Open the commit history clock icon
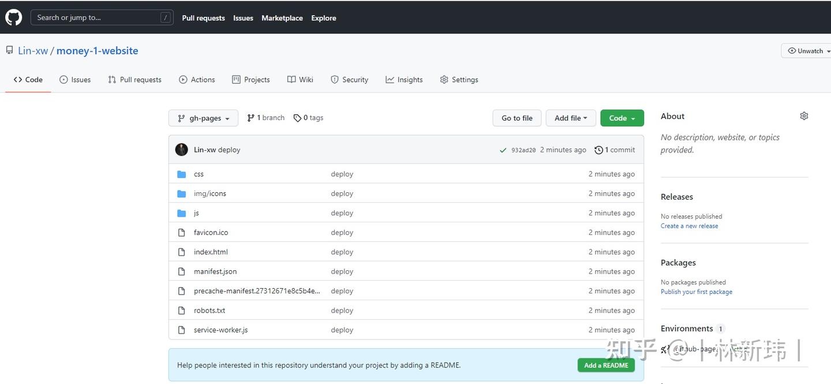This screenshot has height=384, width=831. point(599,150)
